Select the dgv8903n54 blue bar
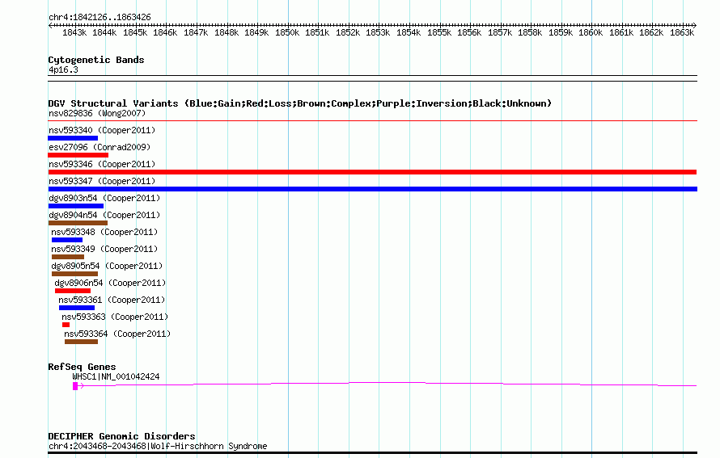Viewport: 720px width, 458px height. tap(76, 206)
